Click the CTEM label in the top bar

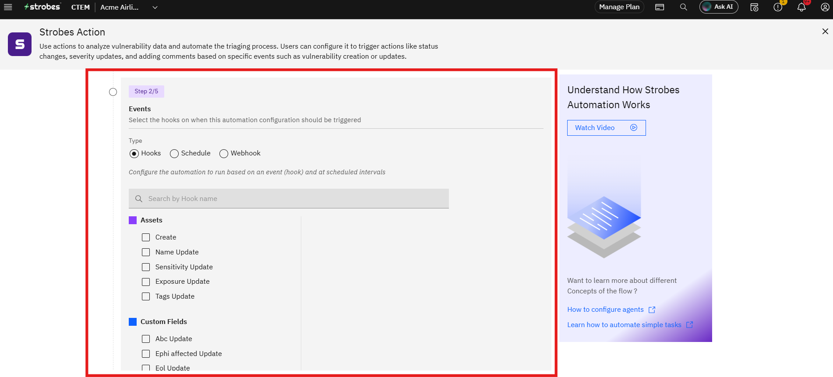(80, 7)
